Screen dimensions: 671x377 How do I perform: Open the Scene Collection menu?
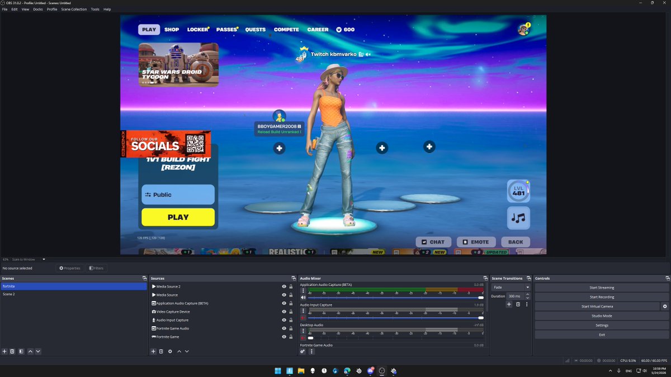74,9
